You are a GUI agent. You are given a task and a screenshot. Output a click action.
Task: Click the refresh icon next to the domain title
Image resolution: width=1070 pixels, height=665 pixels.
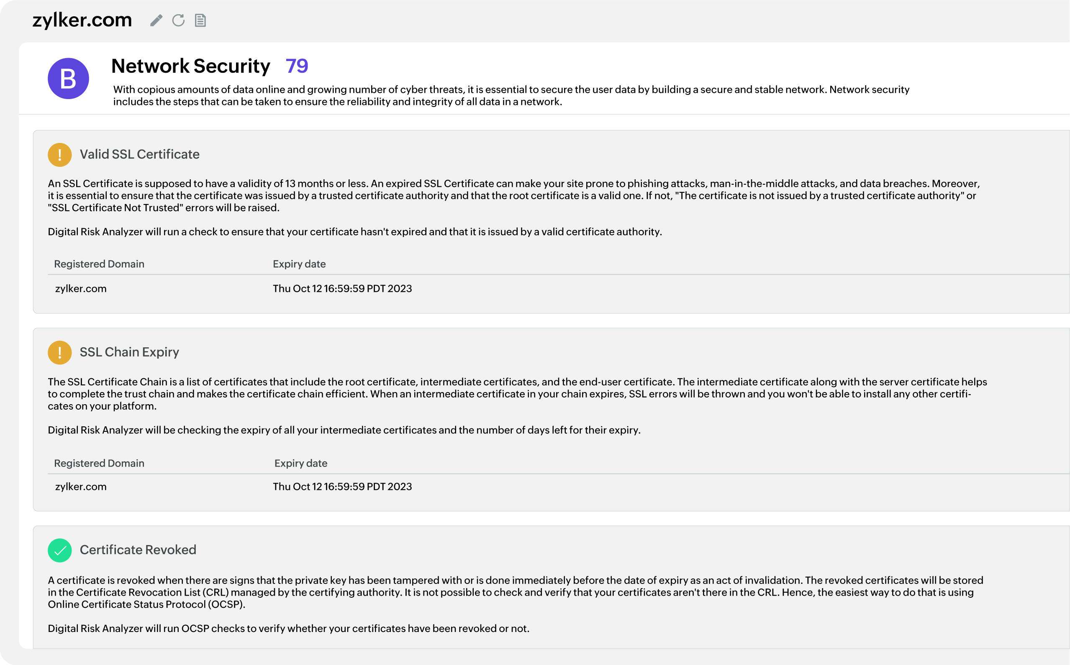pyautogui.click(x=178, y=20)
